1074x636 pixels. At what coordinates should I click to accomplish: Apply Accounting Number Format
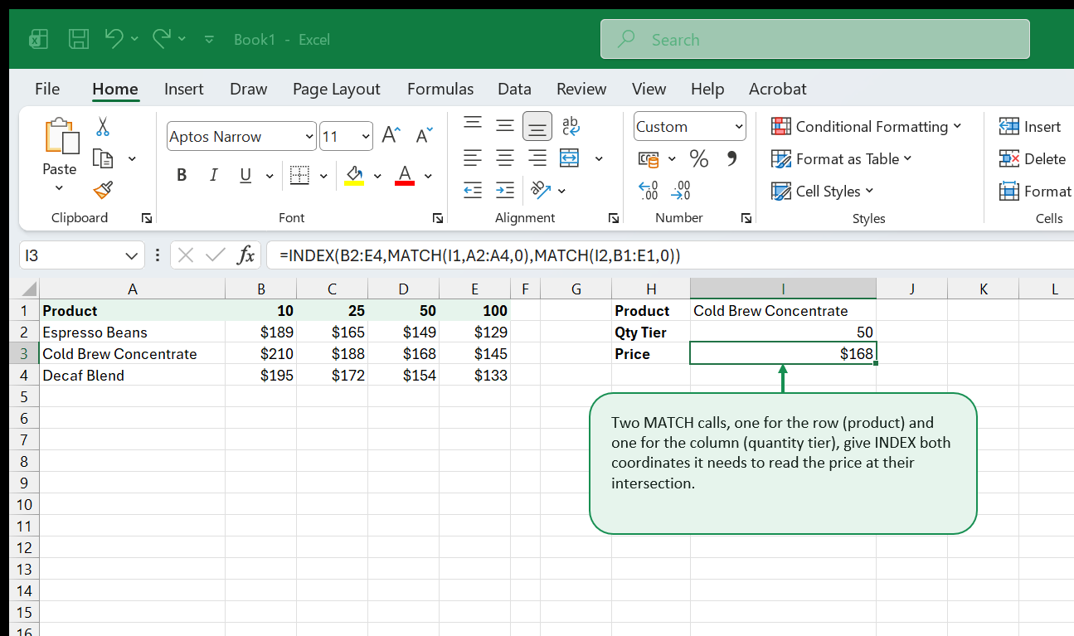point(649,158)
